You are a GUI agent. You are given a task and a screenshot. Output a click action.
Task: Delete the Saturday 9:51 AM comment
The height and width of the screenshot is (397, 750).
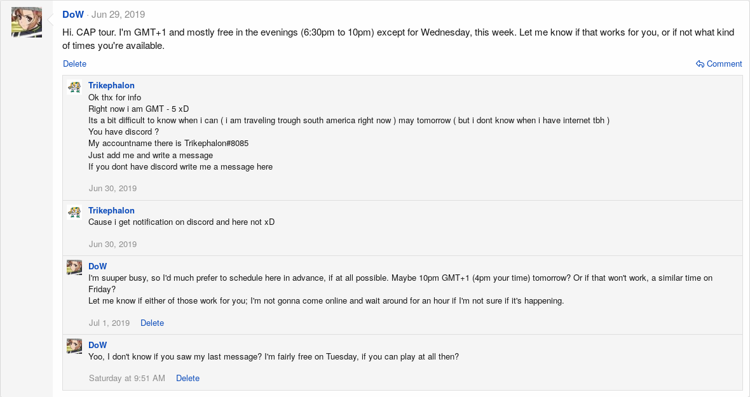coord(187,379)
